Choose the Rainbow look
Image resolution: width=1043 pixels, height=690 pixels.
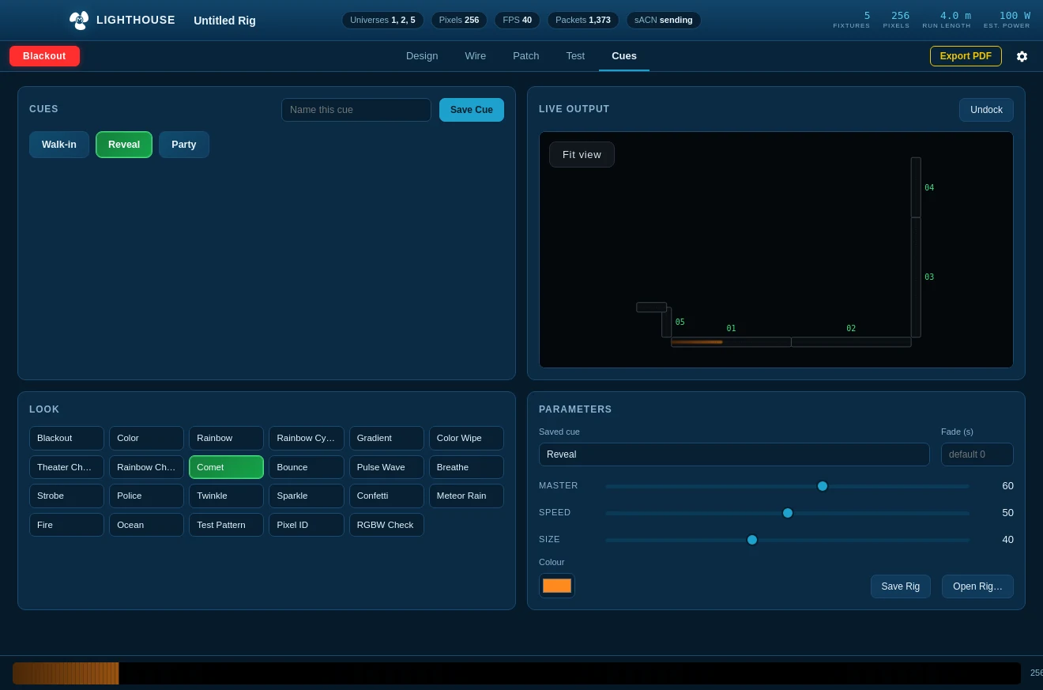[x=226, y=438]
